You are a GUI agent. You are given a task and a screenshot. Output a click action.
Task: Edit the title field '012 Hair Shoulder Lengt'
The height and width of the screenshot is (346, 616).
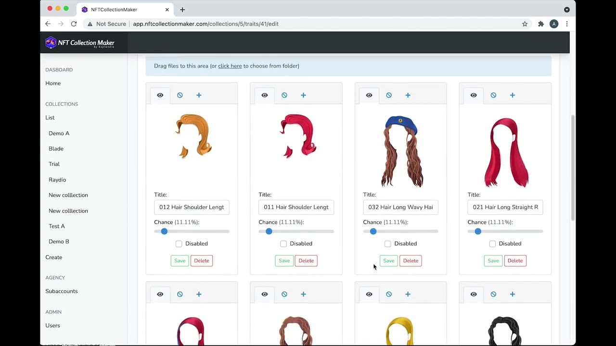(x=192, y=207)
